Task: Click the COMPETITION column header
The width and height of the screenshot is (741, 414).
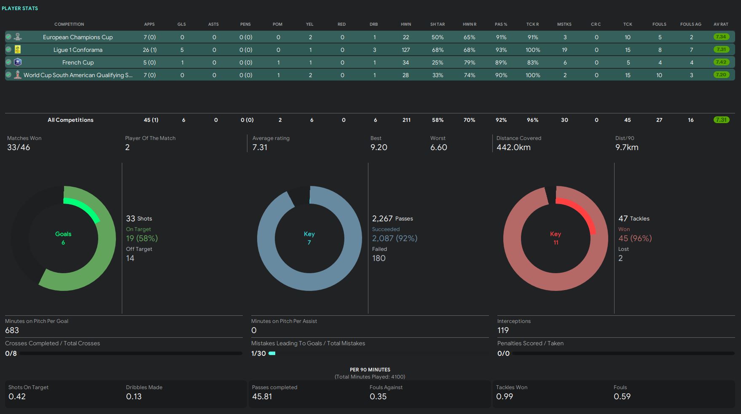Action: click(x=69, y=24)
